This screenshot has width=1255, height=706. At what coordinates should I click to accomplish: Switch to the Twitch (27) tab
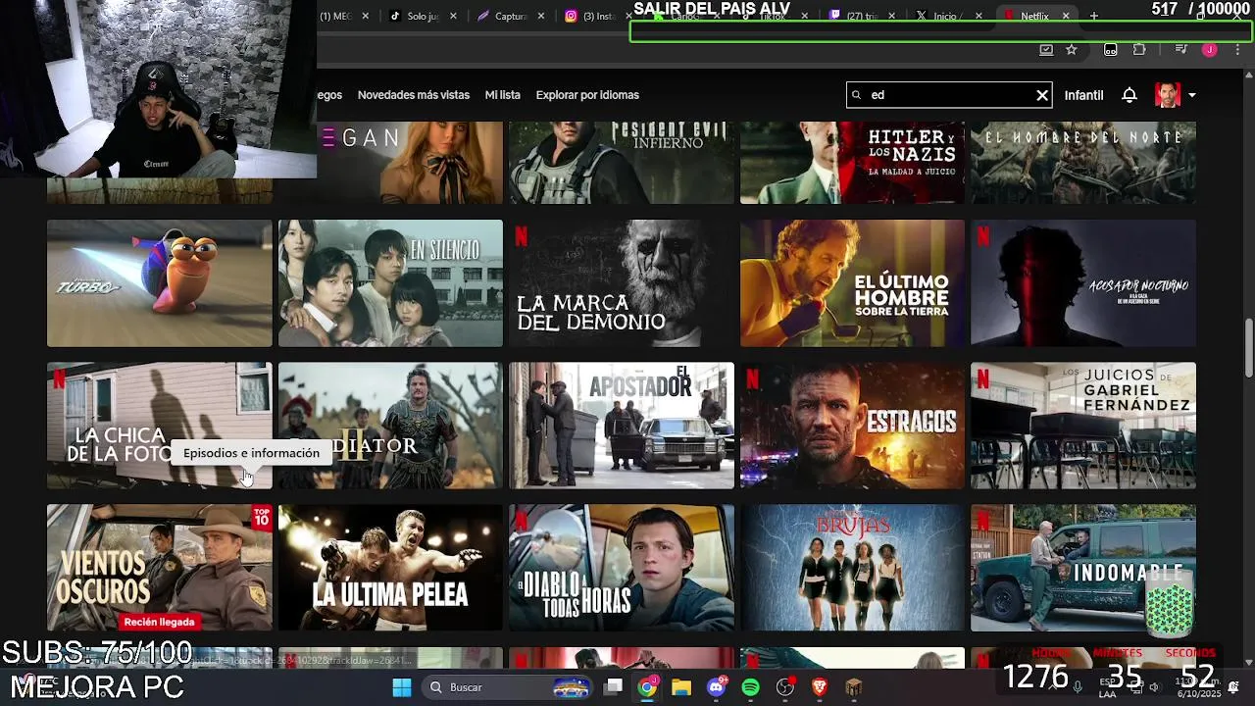[x=860, y=16]
